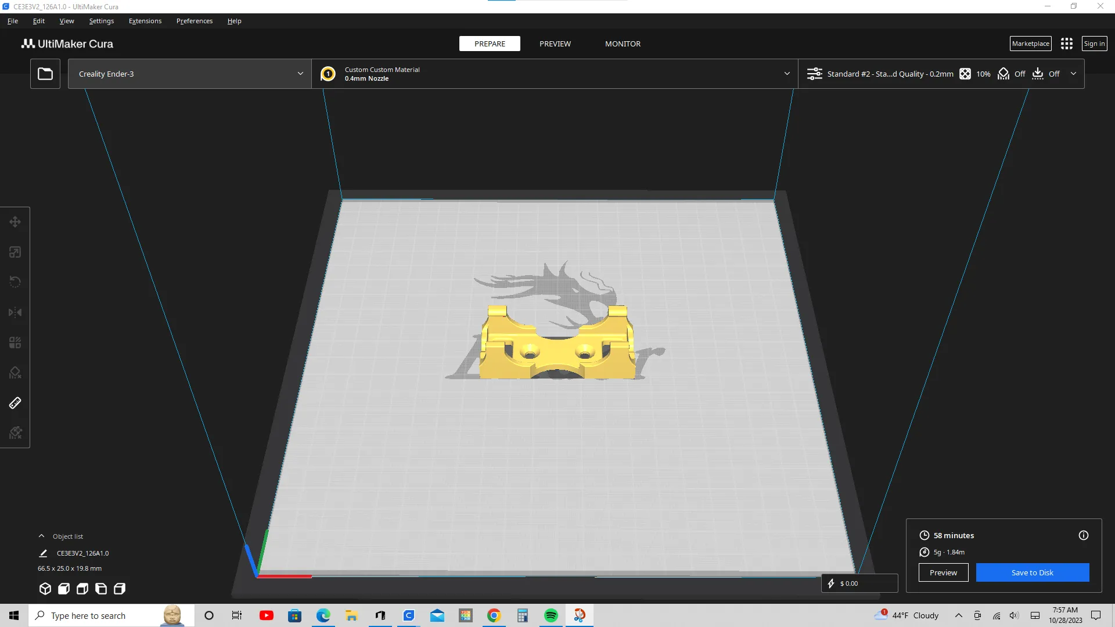Open the UltiMaker apps grid icon

(x=1066, y=44)
